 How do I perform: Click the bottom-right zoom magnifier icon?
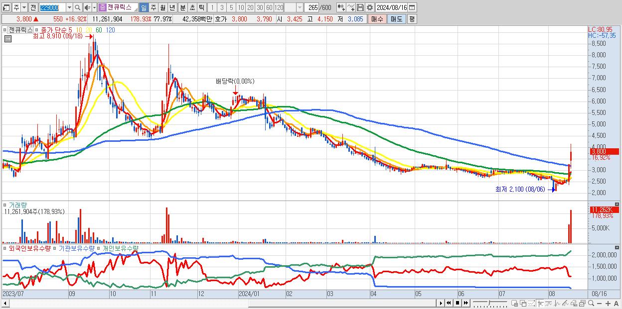coord(591,304)
